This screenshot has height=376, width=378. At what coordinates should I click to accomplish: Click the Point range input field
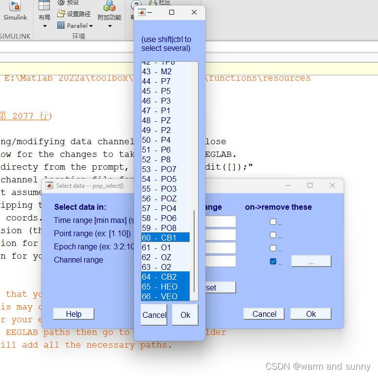click(221, 235)
